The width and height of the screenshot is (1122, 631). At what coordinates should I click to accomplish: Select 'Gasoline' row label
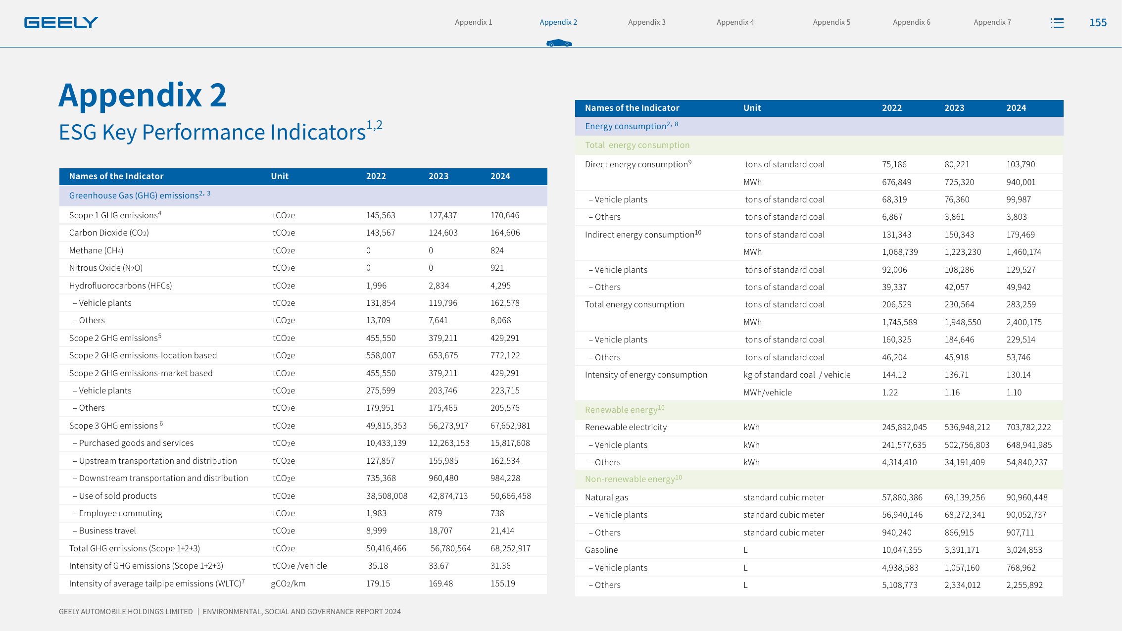601,550
